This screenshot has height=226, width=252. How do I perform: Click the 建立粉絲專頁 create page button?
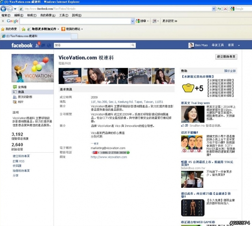[x=226, y=57]
